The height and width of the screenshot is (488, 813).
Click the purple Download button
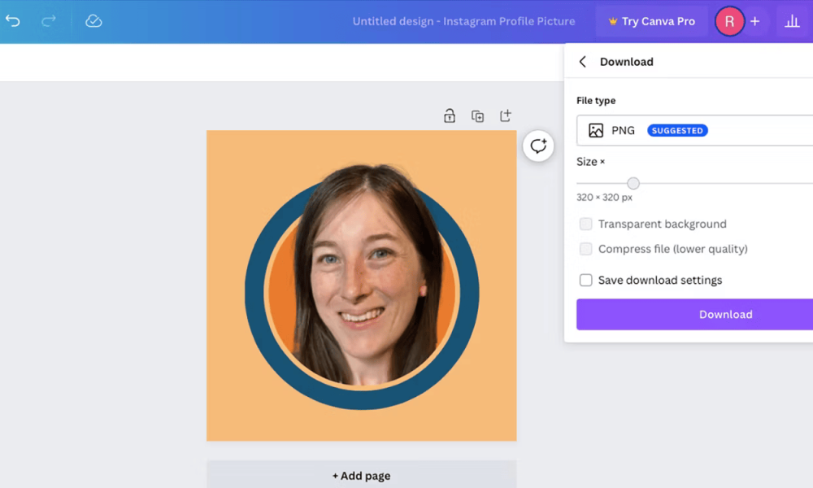click(695, 314)
